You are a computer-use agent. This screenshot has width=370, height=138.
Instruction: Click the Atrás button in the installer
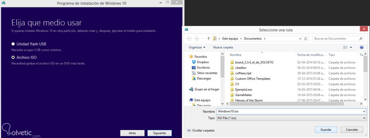click(x=132, y=133)
